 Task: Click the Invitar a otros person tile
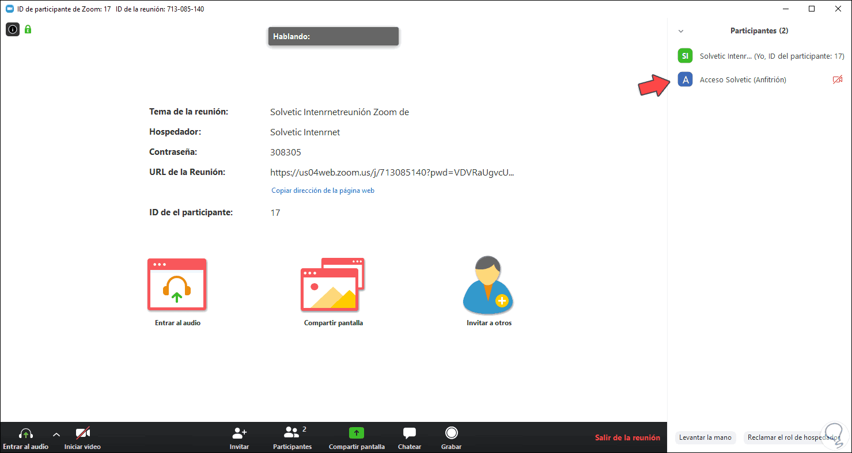point(488,284)
